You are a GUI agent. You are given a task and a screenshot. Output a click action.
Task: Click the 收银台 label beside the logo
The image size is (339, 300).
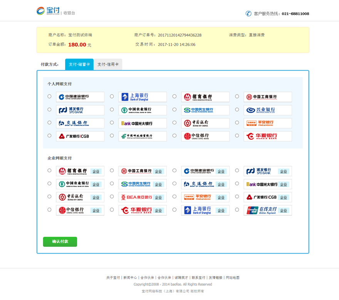[69, 13]
